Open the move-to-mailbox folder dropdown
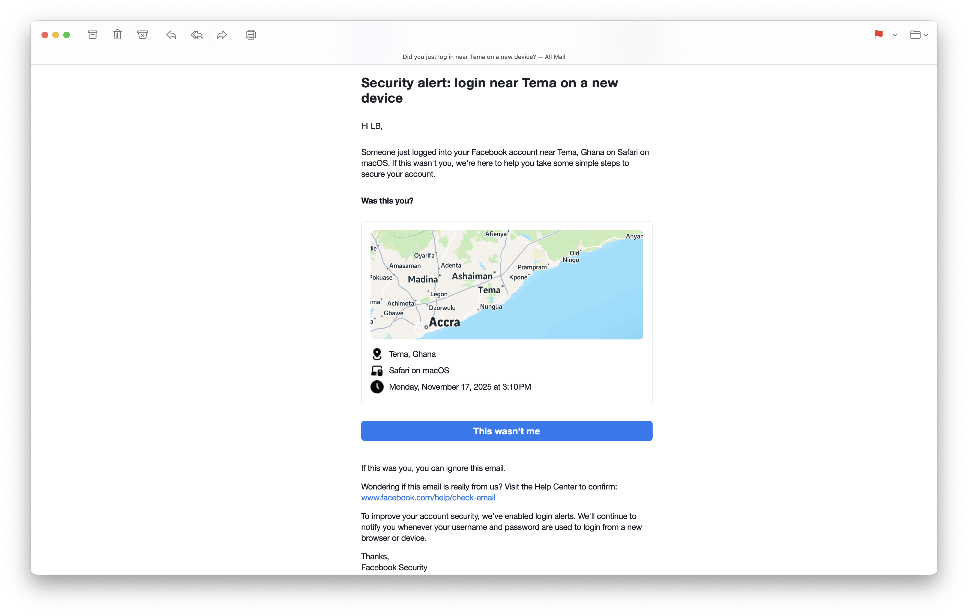Screen dimensions: 968x615 pyautogui.click(x=919, y=35)
